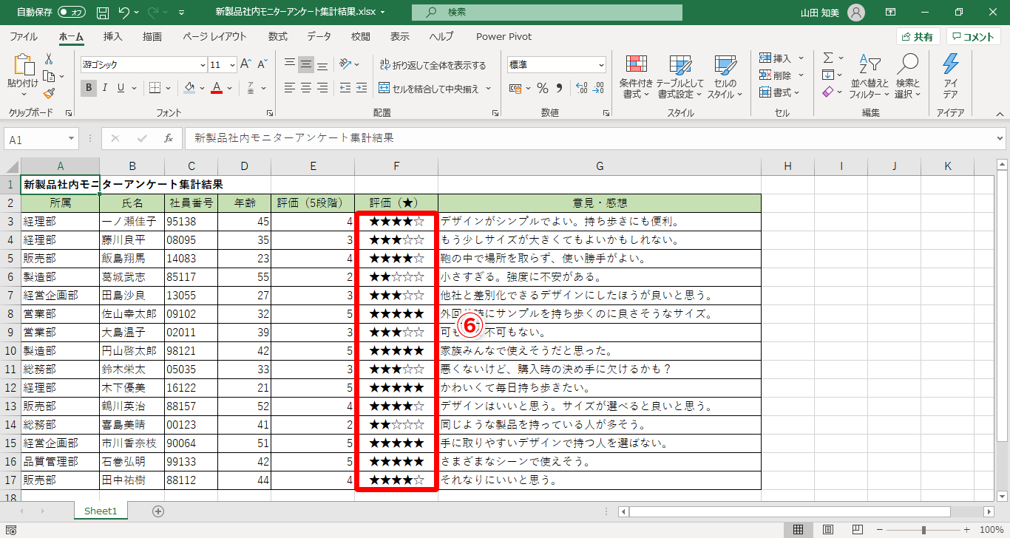Image resolution: width=1010 pixels, height=538 pixels.
Task: Select the Sheet1 worksheet tab
Action: coord(101,511)
